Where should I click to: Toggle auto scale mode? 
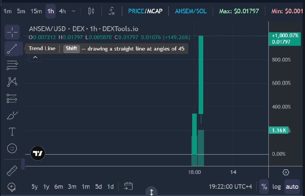point(292,187)
